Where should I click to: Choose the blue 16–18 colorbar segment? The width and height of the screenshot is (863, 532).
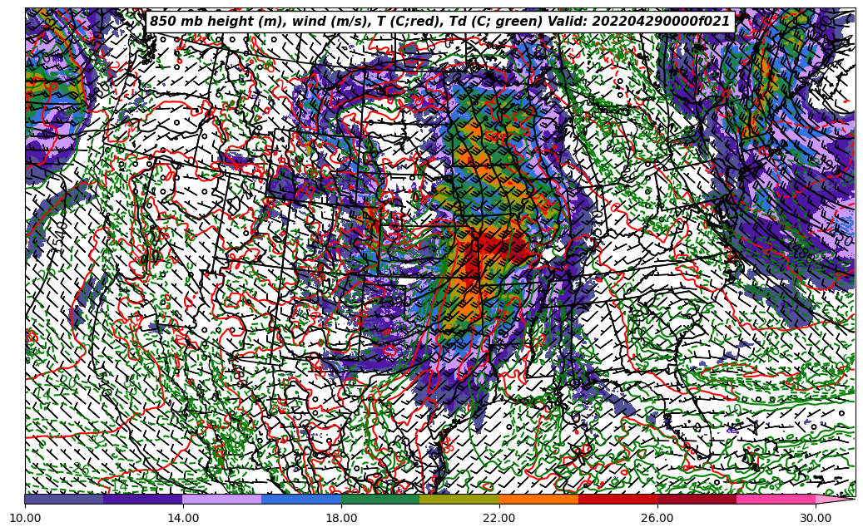click(x=301, y=499)
